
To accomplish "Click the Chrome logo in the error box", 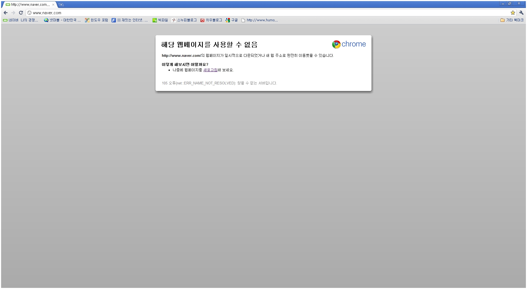I will pyautogui.click(x=349, y=44).
